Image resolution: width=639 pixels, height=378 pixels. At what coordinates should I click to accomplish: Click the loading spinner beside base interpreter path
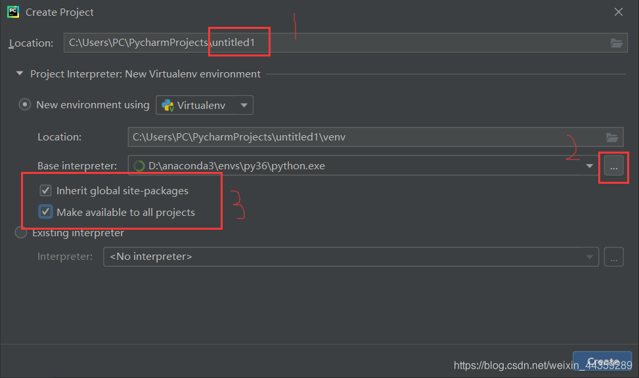click(139, 166)
